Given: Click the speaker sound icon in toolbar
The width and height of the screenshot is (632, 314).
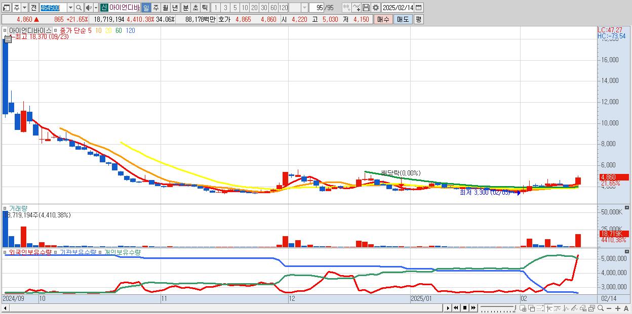Looking at the screenshot, I should click(89, 8).
